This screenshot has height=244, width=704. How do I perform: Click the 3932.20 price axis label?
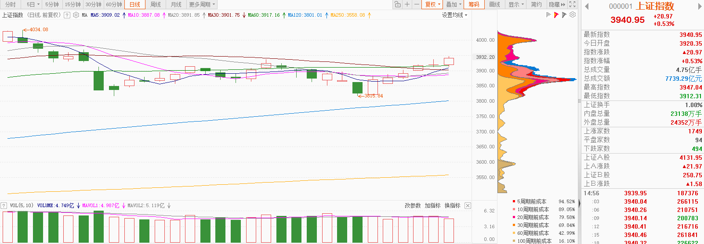pos(485,57)
